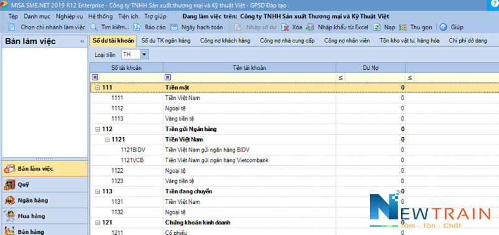Collapse account 112 Tiền gửi Ngân hàng
499x235 pixels.
coord(98,129)
